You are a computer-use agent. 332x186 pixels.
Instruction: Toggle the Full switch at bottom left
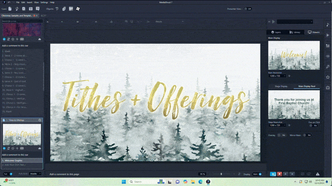[x=8, y=174]
